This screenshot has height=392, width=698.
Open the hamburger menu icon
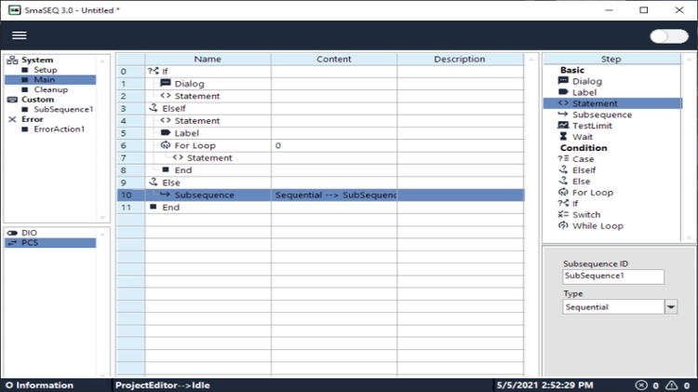pos(20,35)
